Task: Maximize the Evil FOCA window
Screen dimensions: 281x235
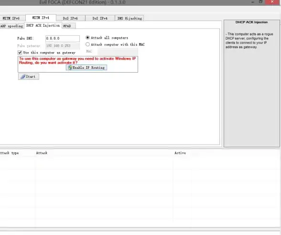Action: point(260,2)
